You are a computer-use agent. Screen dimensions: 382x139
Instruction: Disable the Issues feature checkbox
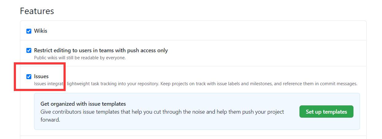pyautogui.click(x=29, y=76)
